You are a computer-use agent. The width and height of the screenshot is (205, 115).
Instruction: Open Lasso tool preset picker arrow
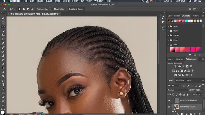pyautogui.click(x=14, y=9)
